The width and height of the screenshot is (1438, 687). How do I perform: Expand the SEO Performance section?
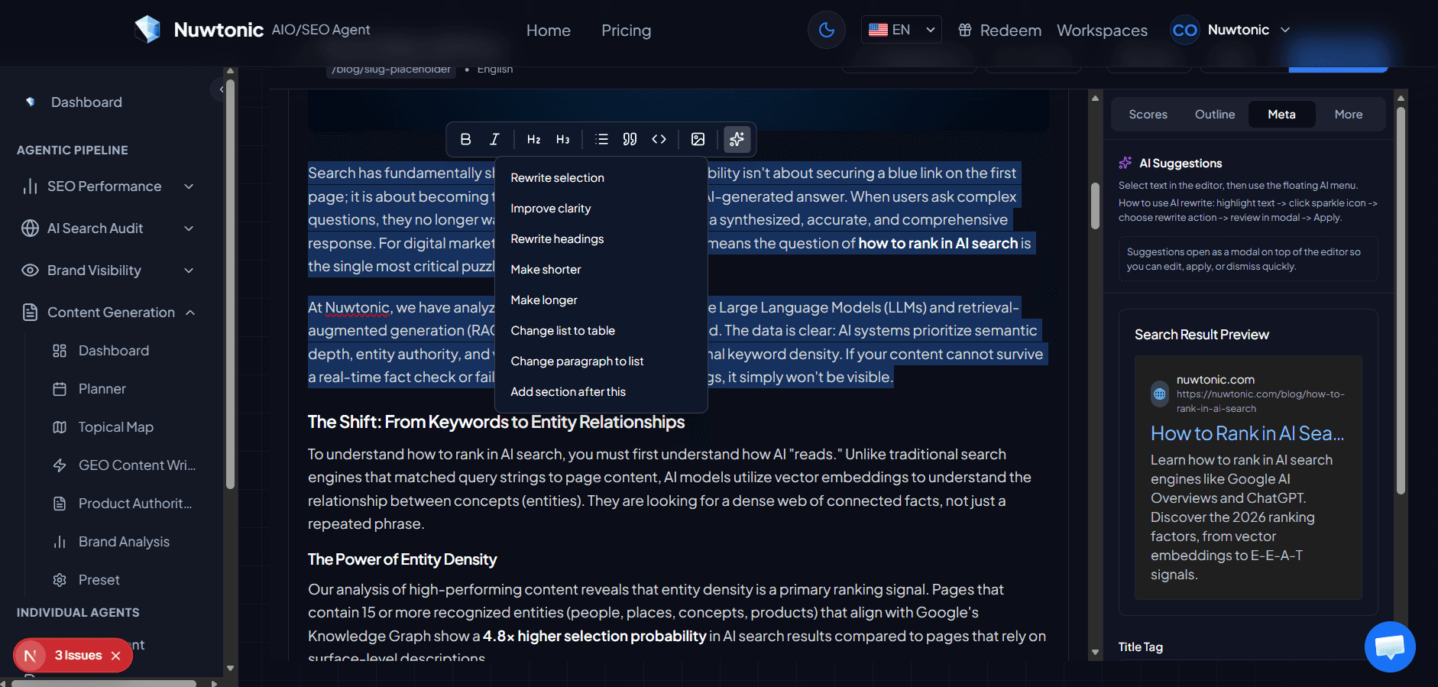(x=189, y=186)
